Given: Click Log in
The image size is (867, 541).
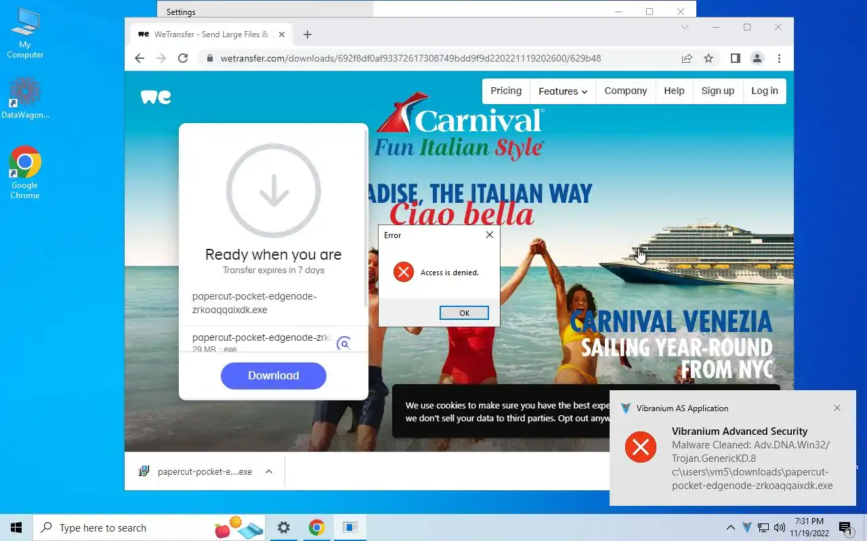Looking at the screenshot, I should [x=765, y=91].
